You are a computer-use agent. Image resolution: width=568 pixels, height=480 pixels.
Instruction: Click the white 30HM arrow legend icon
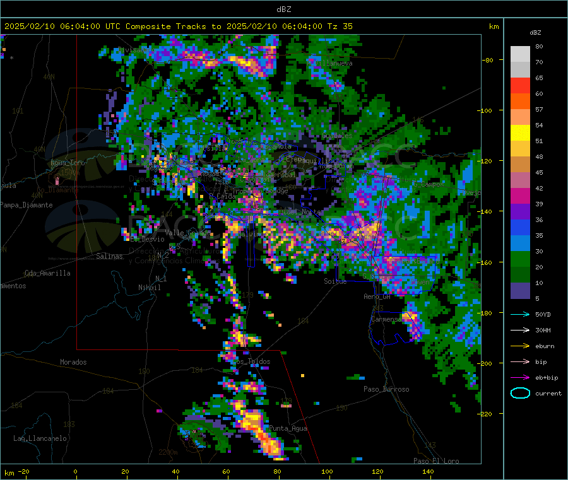[520, 330]
